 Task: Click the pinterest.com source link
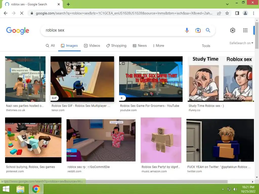pos(15,172)
